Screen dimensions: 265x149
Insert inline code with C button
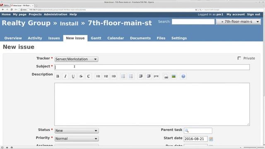pos(89,76)
